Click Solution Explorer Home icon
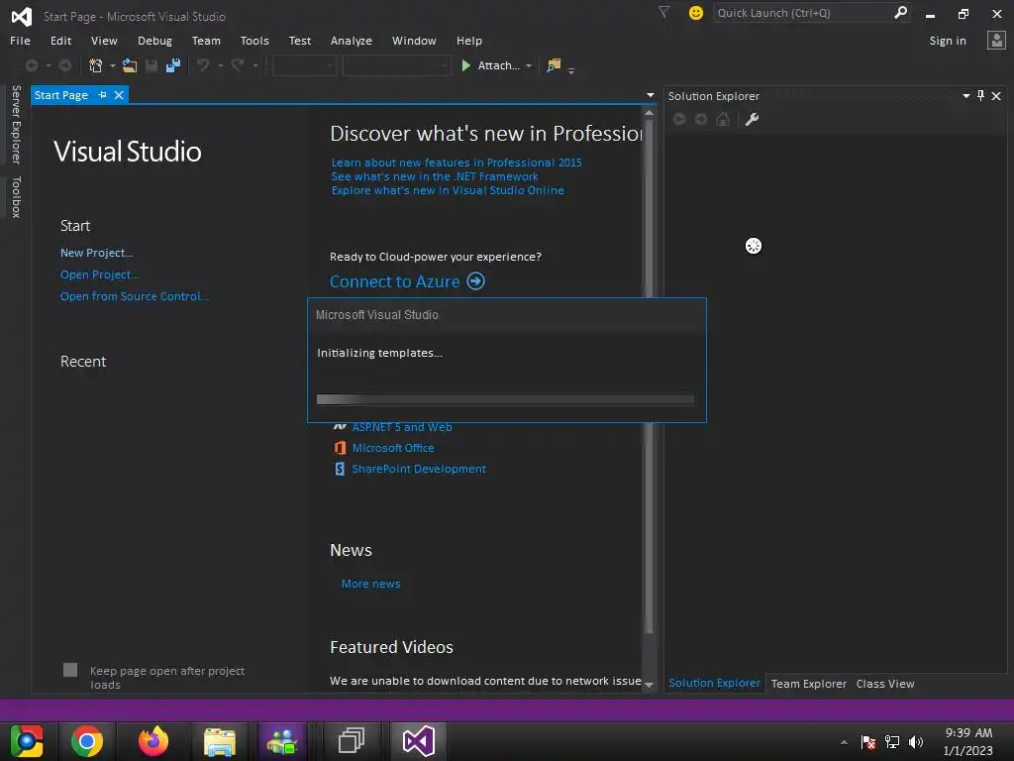Screen dimensions: 1014x761 tap(723, 119)
